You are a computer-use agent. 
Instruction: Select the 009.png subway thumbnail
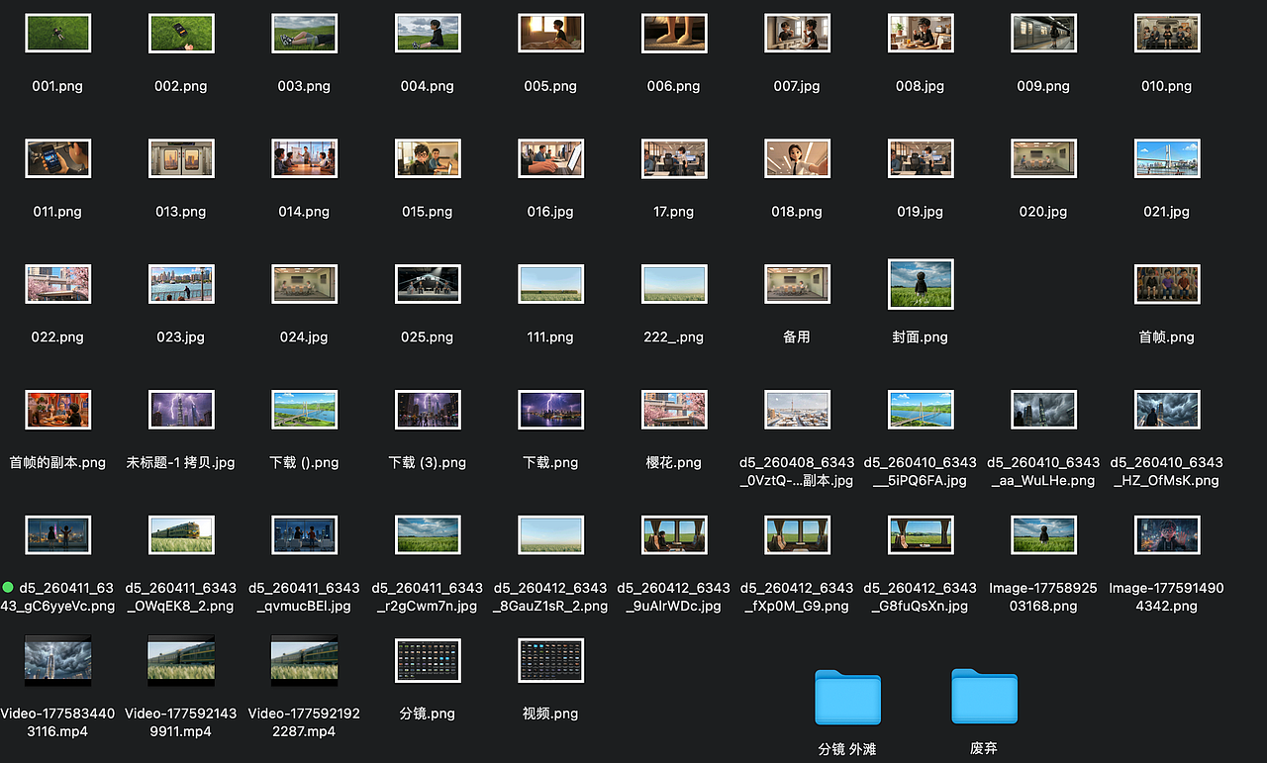(x=1043, y=33)
